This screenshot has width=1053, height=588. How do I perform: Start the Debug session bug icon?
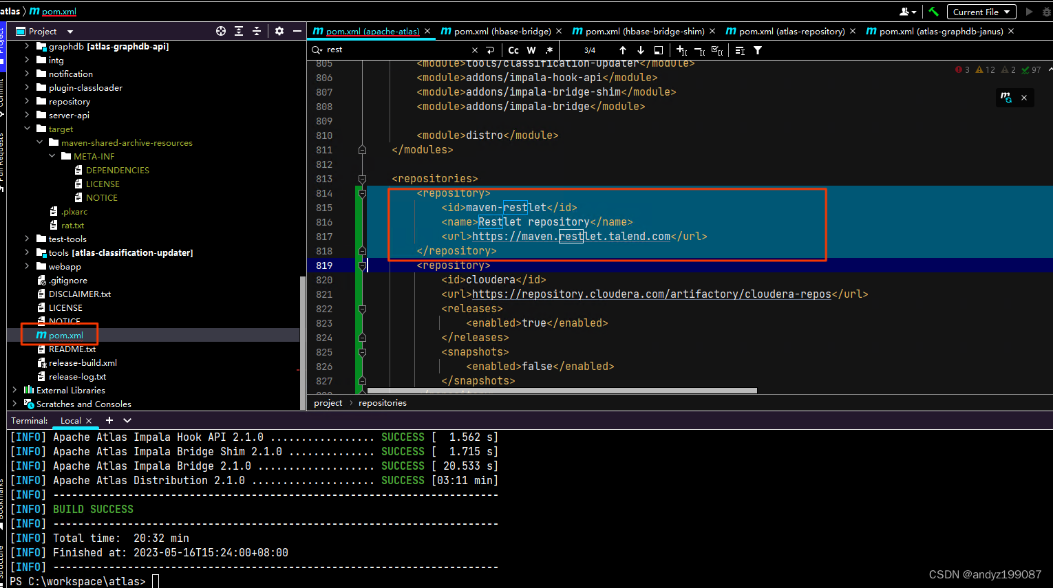click(x=1046, y=12)
